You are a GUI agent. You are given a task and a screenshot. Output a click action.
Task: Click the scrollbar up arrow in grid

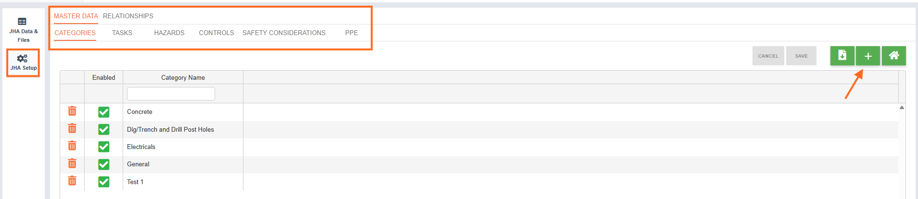point(902,108)
